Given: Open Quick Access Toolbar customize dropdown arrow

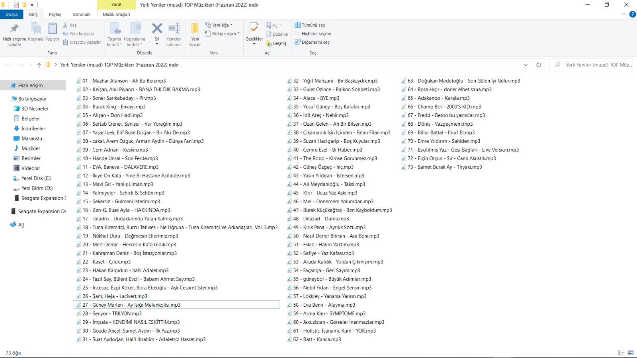Looking at the screenshot, I should 32,5.
